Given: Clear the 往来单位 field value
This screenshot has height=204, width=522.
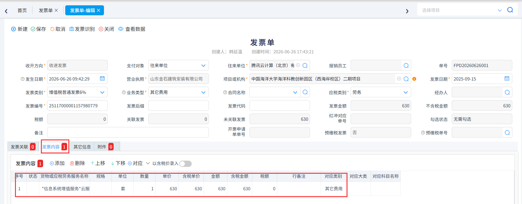Looking at the screenshot, I should click(298, 65).
